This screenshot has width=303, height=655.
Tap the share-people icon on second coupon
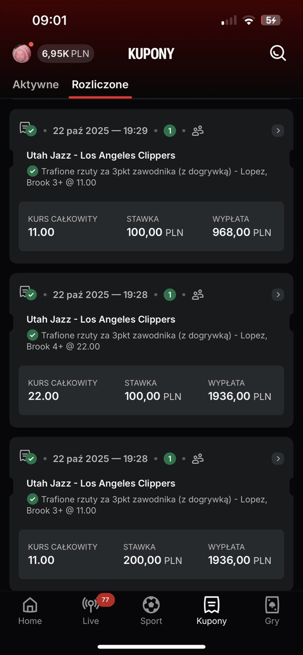click(198, 295)
